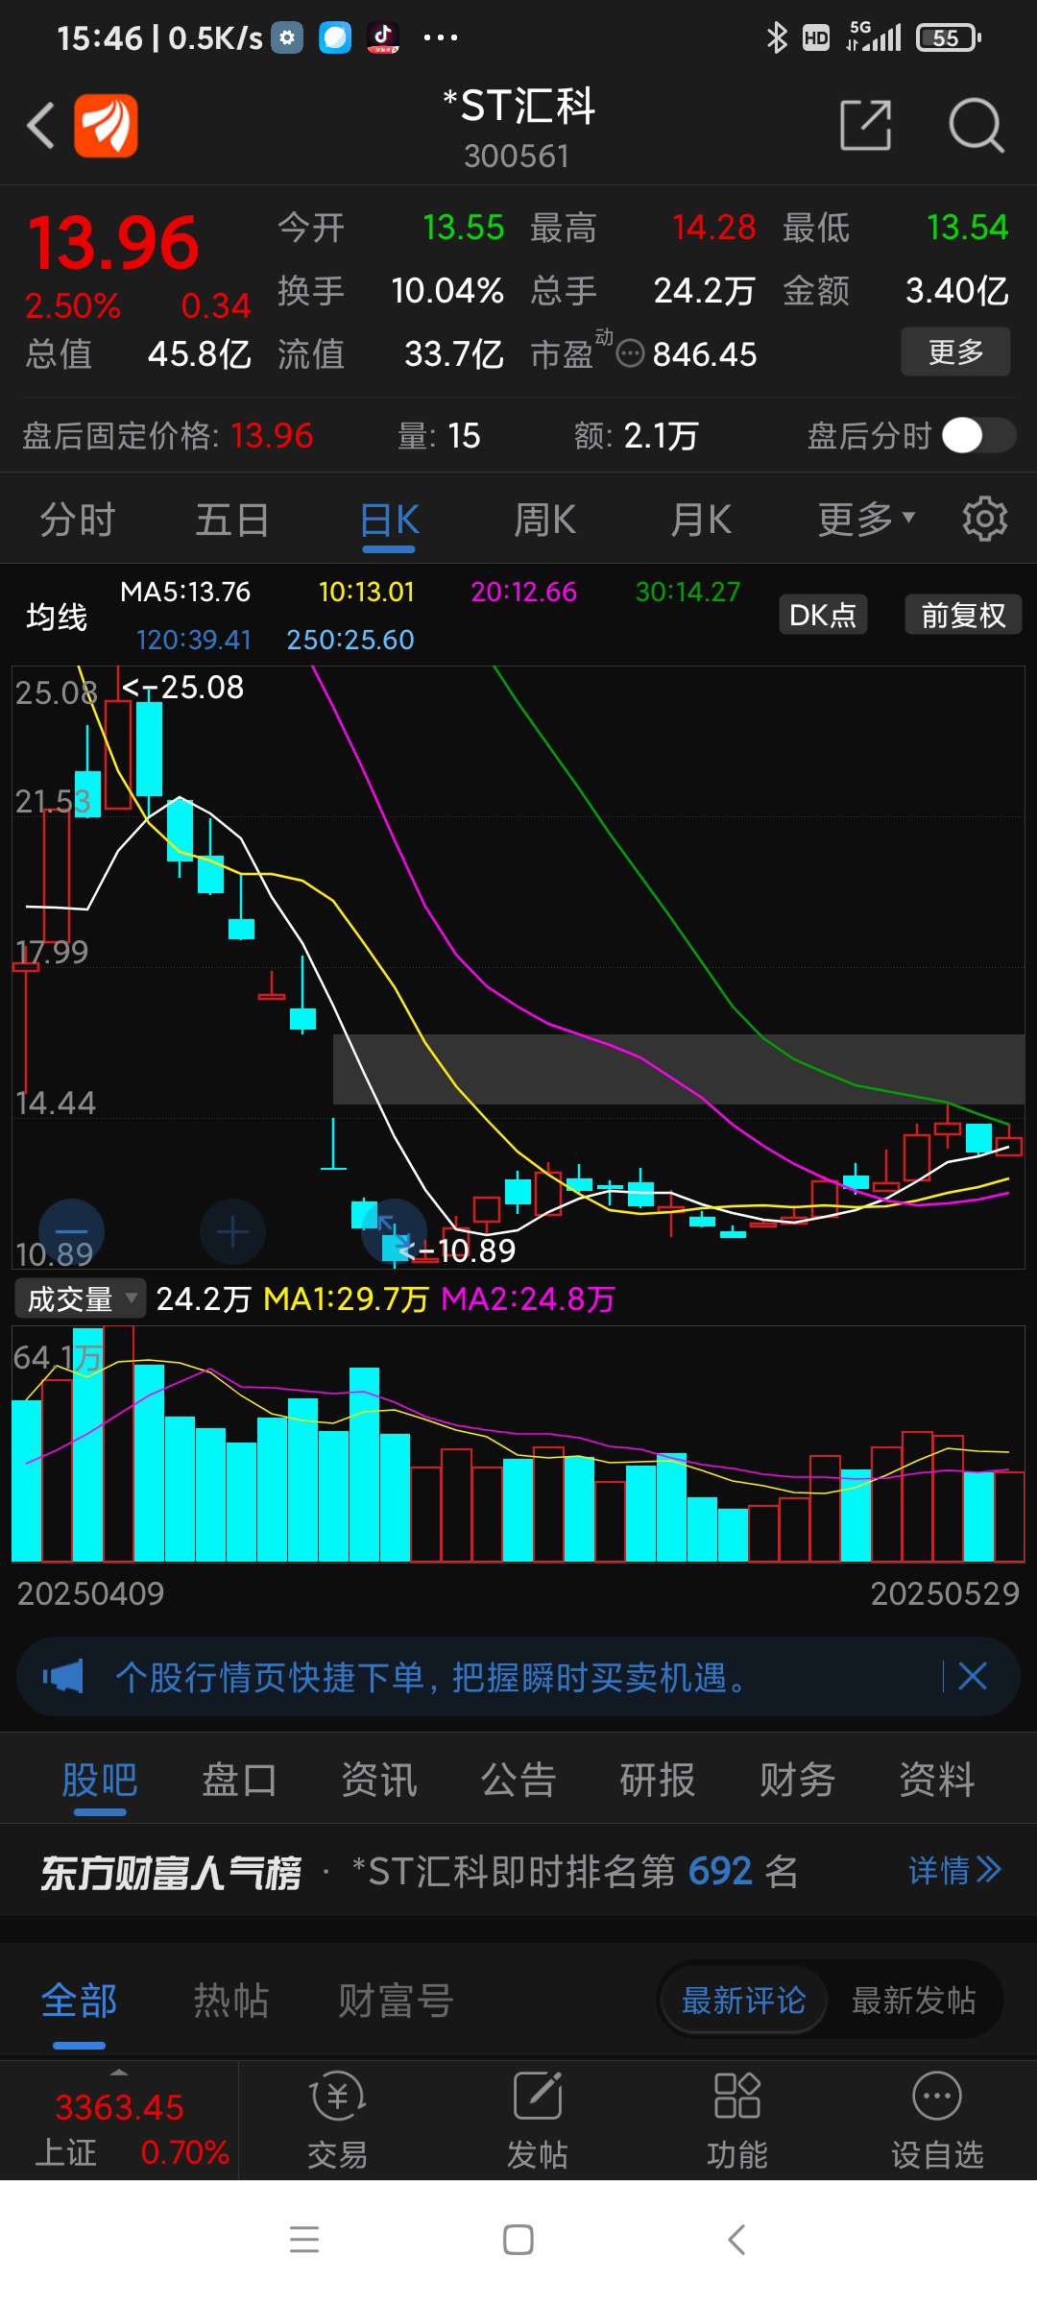This screenshot has width=1037, height=2305.
Task: Select the 日K chart tab
Action: [389, 520]
